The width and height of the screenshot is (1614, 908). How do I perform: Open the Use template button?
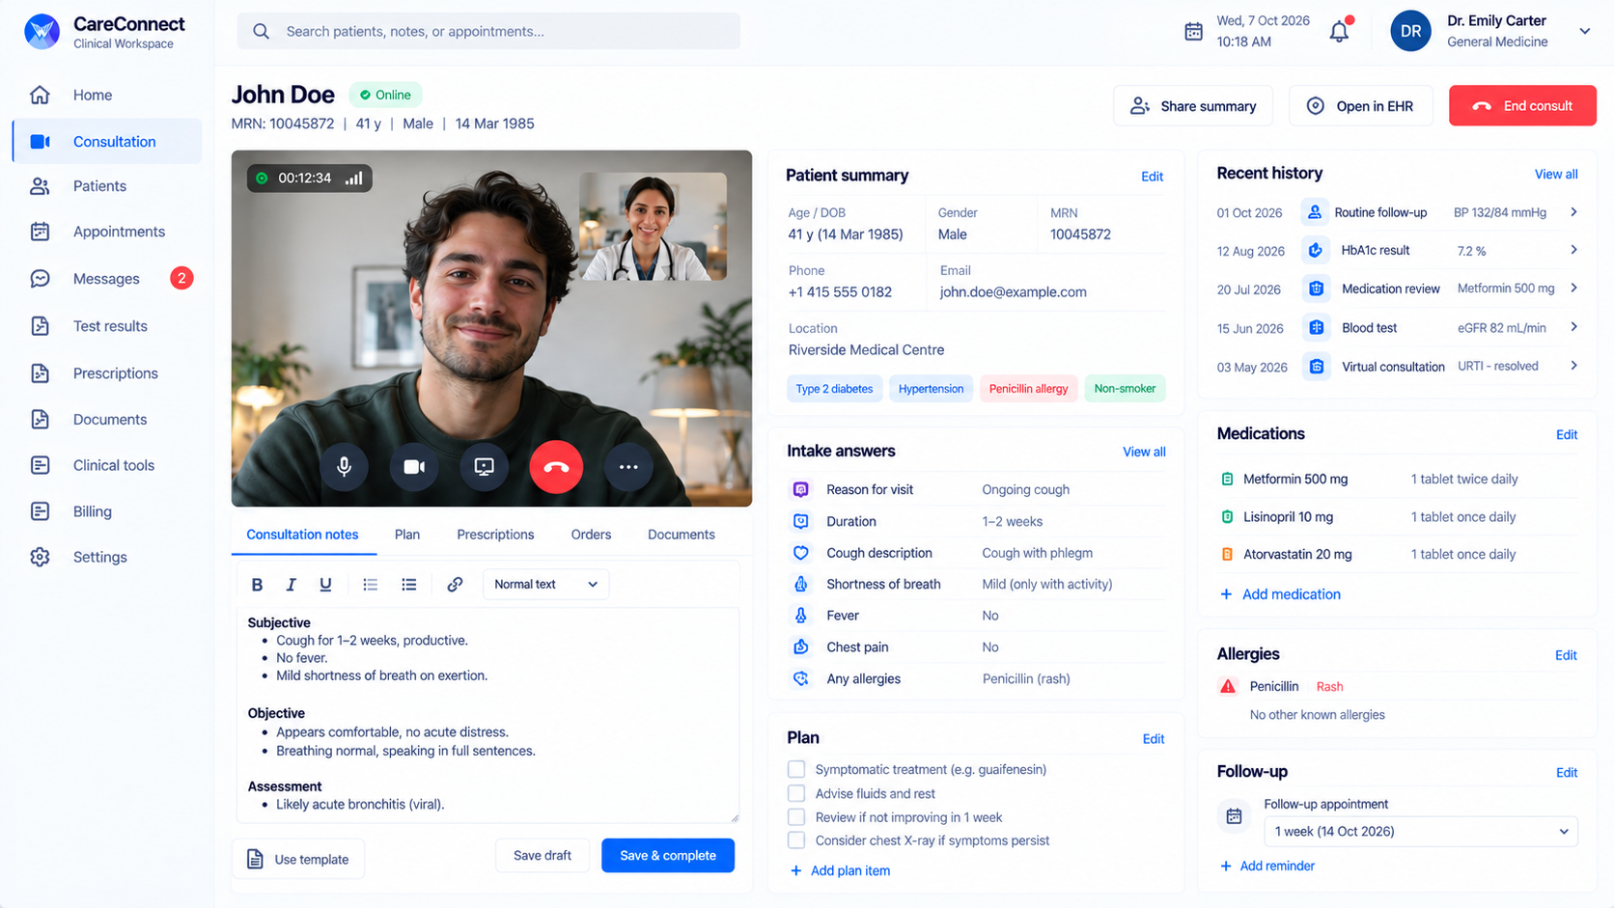(298, 860)
